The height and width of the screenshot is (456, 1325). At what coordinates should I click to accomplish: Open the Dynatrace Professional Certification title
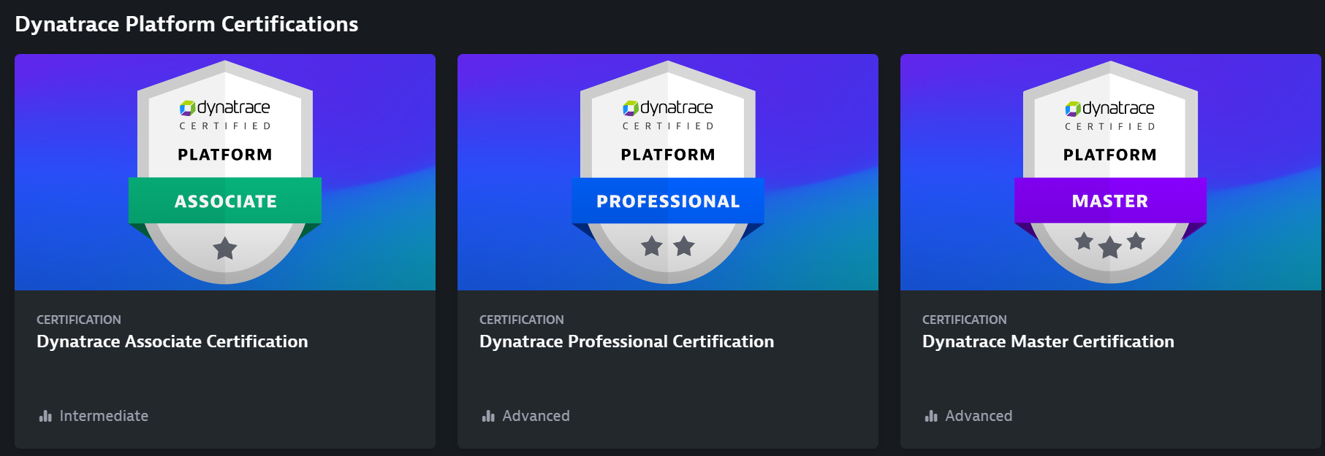pos(626,341)
